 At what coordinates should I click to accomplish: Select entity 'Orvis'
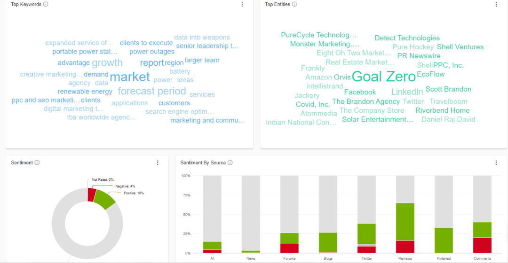click(342, 77)
